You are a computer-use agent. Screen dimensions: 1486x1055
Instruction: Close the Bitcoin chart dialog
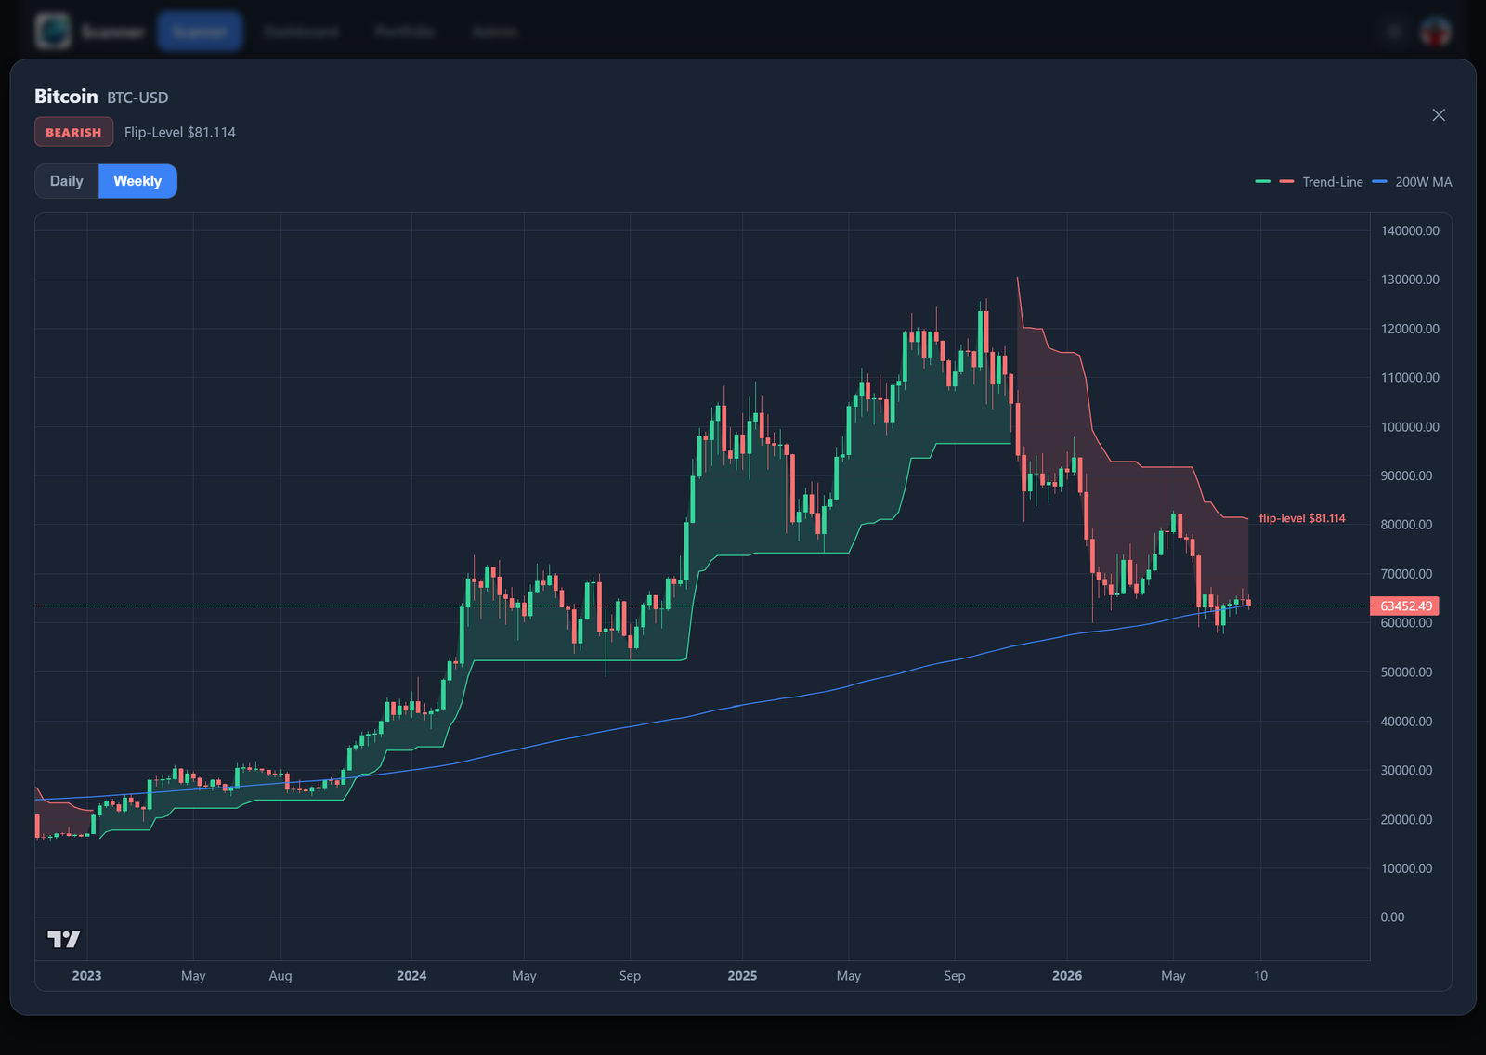point(1439,115)
